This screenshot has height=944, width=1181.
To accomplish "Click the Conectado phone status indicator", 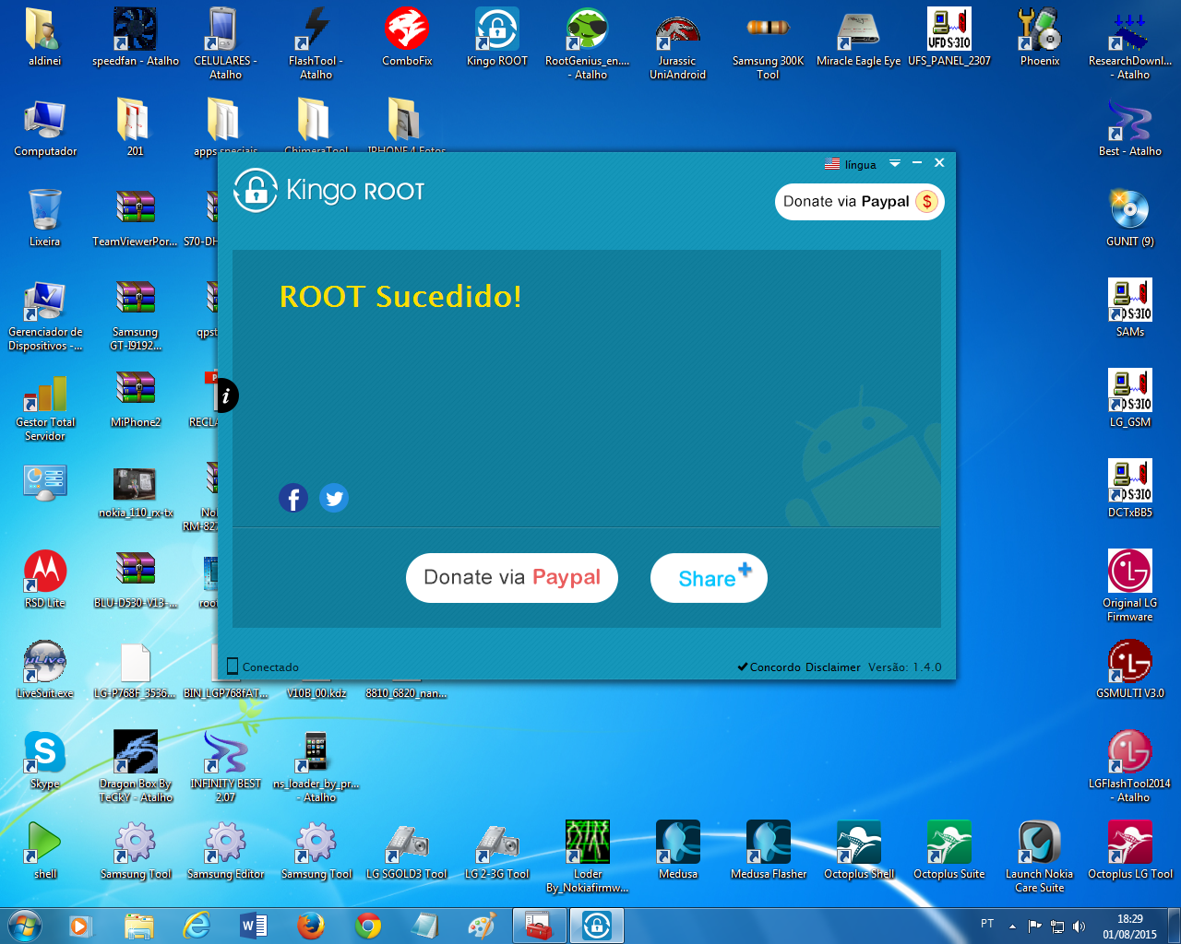I will pos(263,667).
